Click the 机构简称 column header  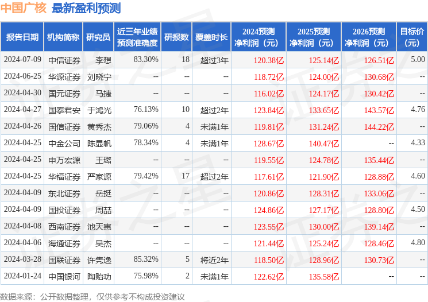coord(63,37)
